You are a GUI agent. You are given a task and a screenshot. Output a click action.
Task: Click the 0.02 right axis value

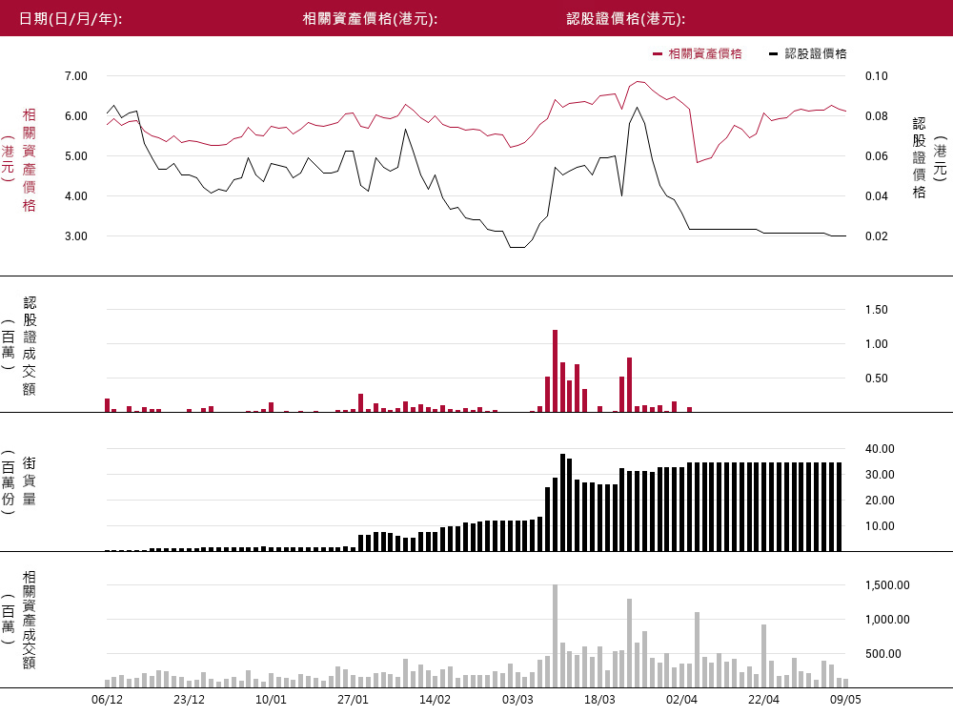(x=877, y=235)
